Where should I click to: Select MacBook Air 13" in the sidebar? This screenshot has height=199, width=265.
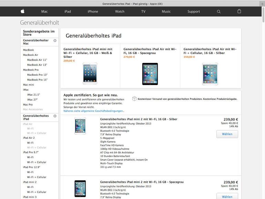click(x=37, y=65)
